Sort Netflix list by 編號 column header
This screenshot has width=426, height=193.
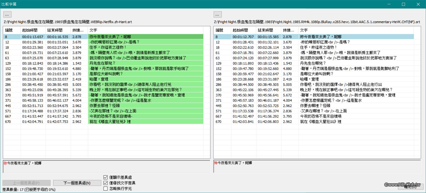click(x=12, y=30)
